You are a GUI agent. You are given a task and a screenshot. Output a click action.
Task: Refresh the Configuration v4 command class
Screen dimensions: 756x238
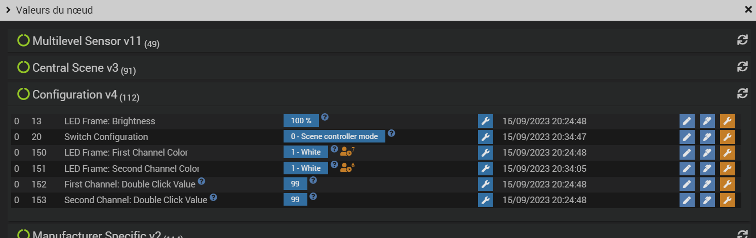tap(742, 93)
